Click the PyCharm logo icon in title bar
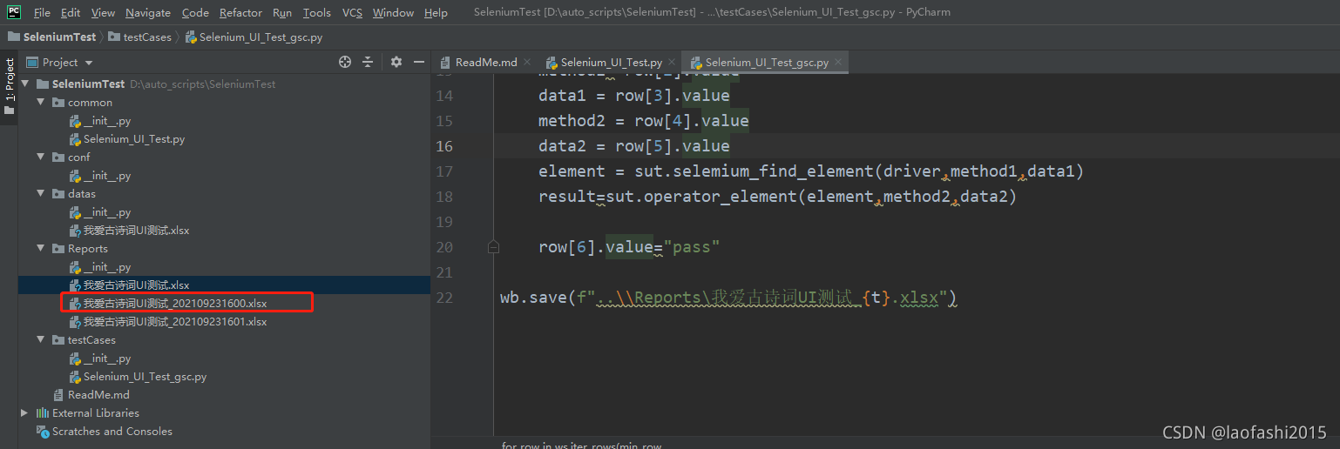 tap(14, 12)
